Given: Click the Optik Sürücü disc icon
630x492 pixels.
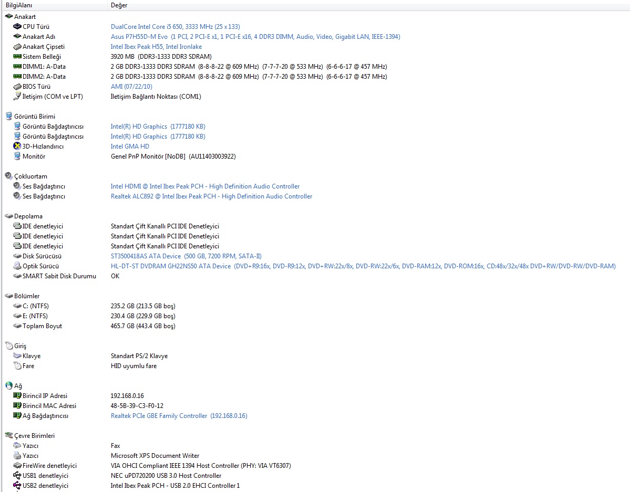Looking at the screenshot, I should coord(17,266).
